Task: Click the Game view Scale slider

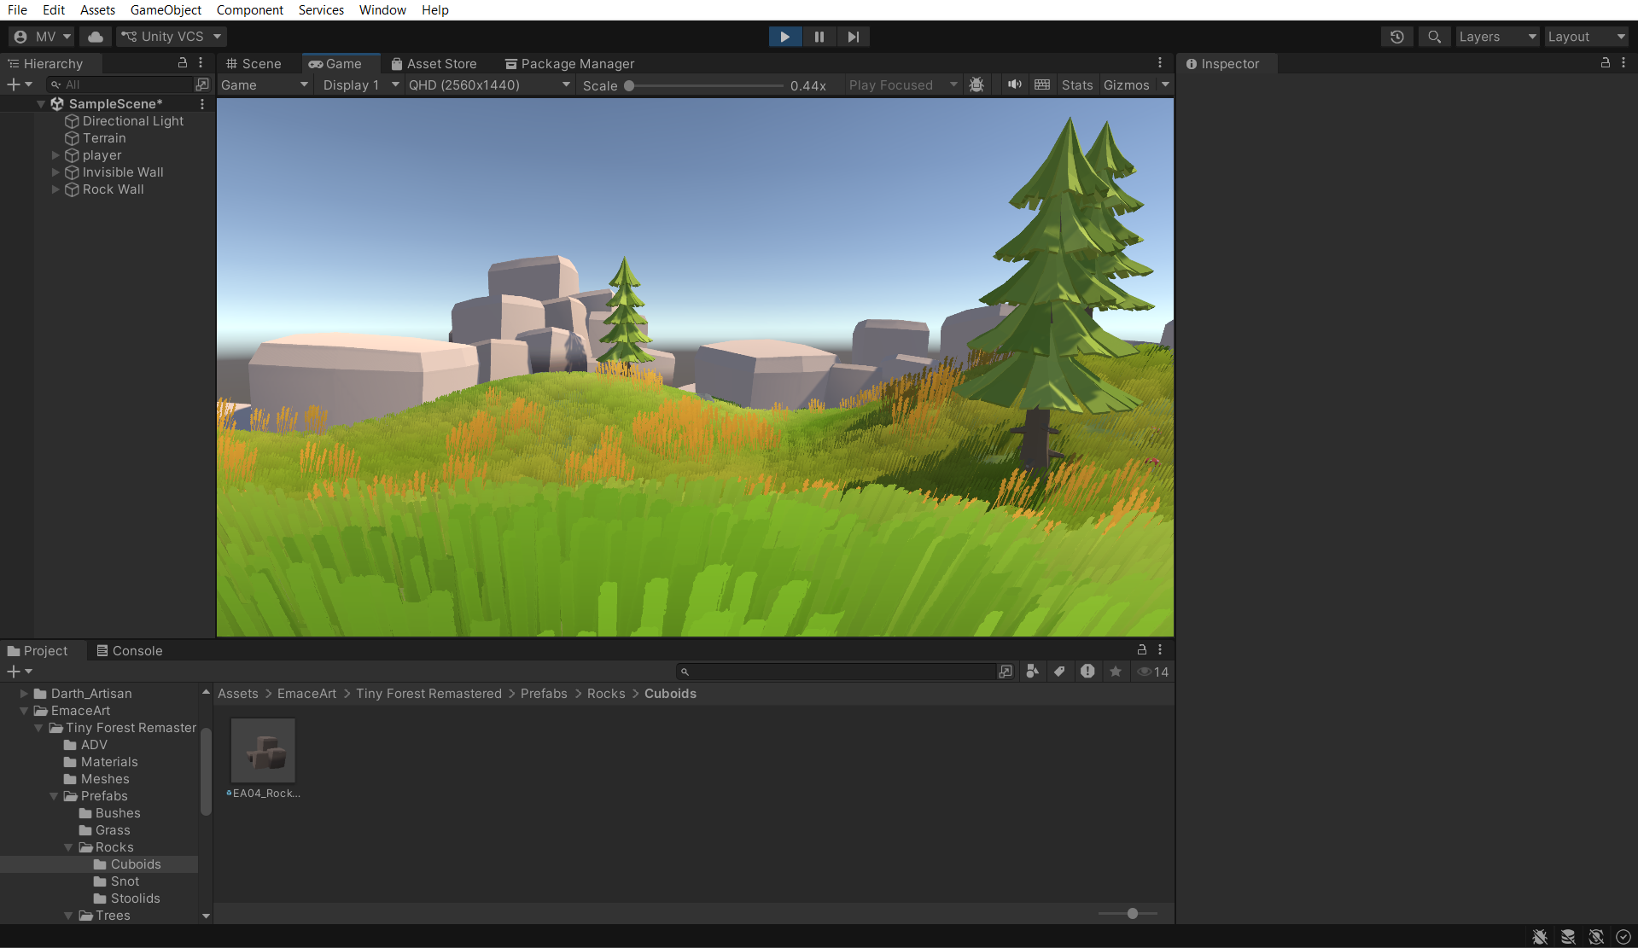Action: tap(705, 85)
